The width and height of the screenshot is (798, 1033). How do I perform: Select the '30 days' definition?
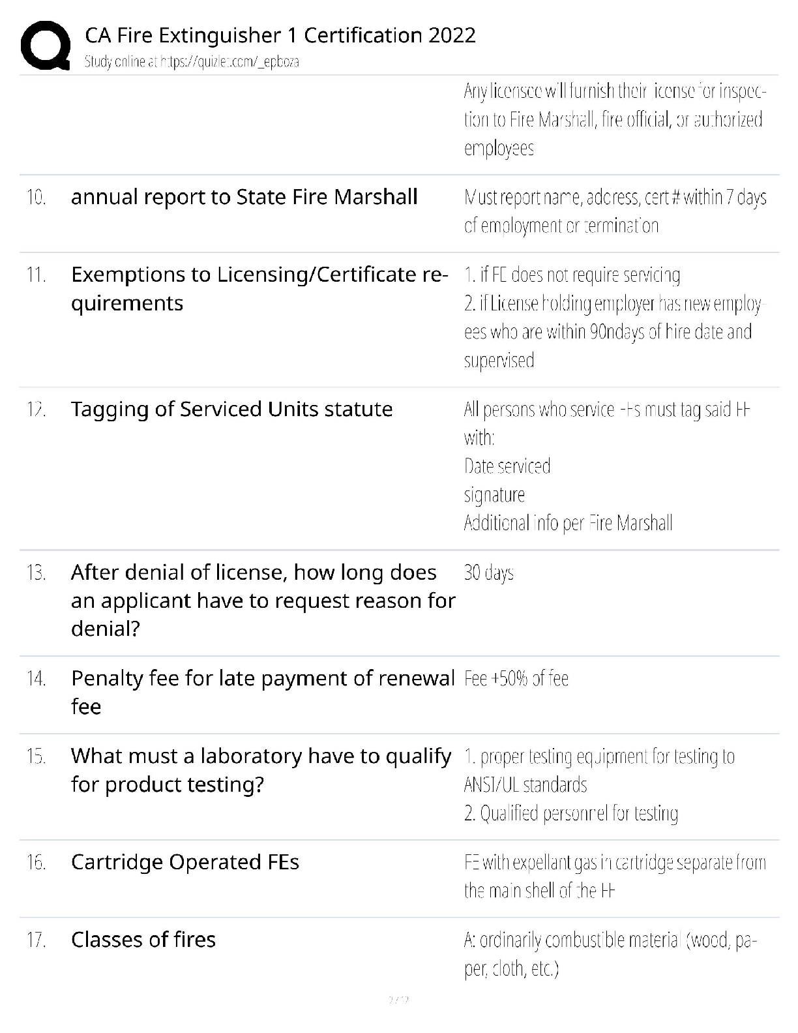coord(489,573)
